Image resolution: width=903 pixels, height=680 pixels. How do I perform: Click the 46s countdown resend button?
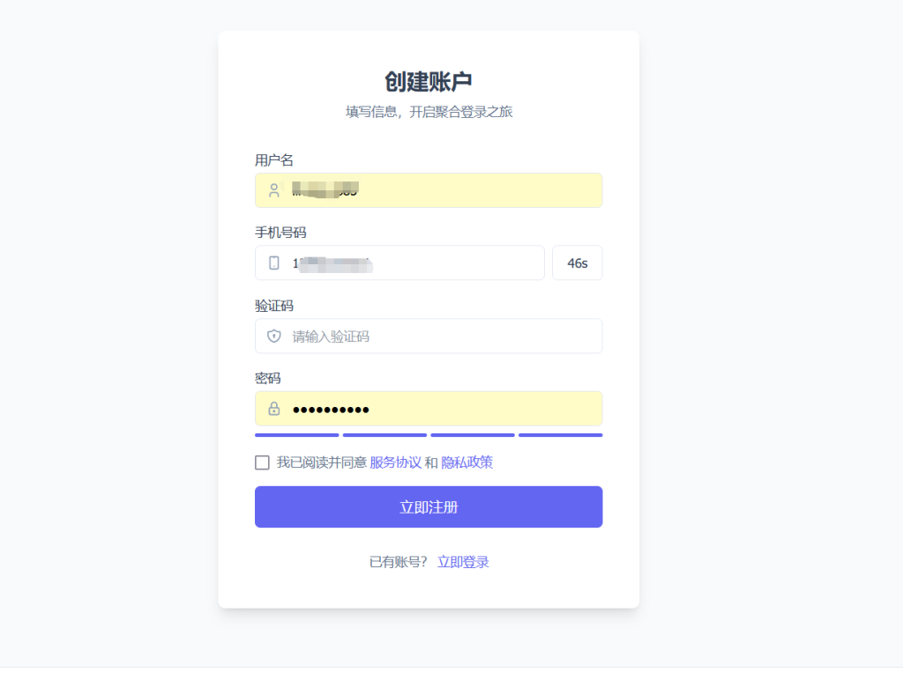pyautogui.click(x=577, y=262)
